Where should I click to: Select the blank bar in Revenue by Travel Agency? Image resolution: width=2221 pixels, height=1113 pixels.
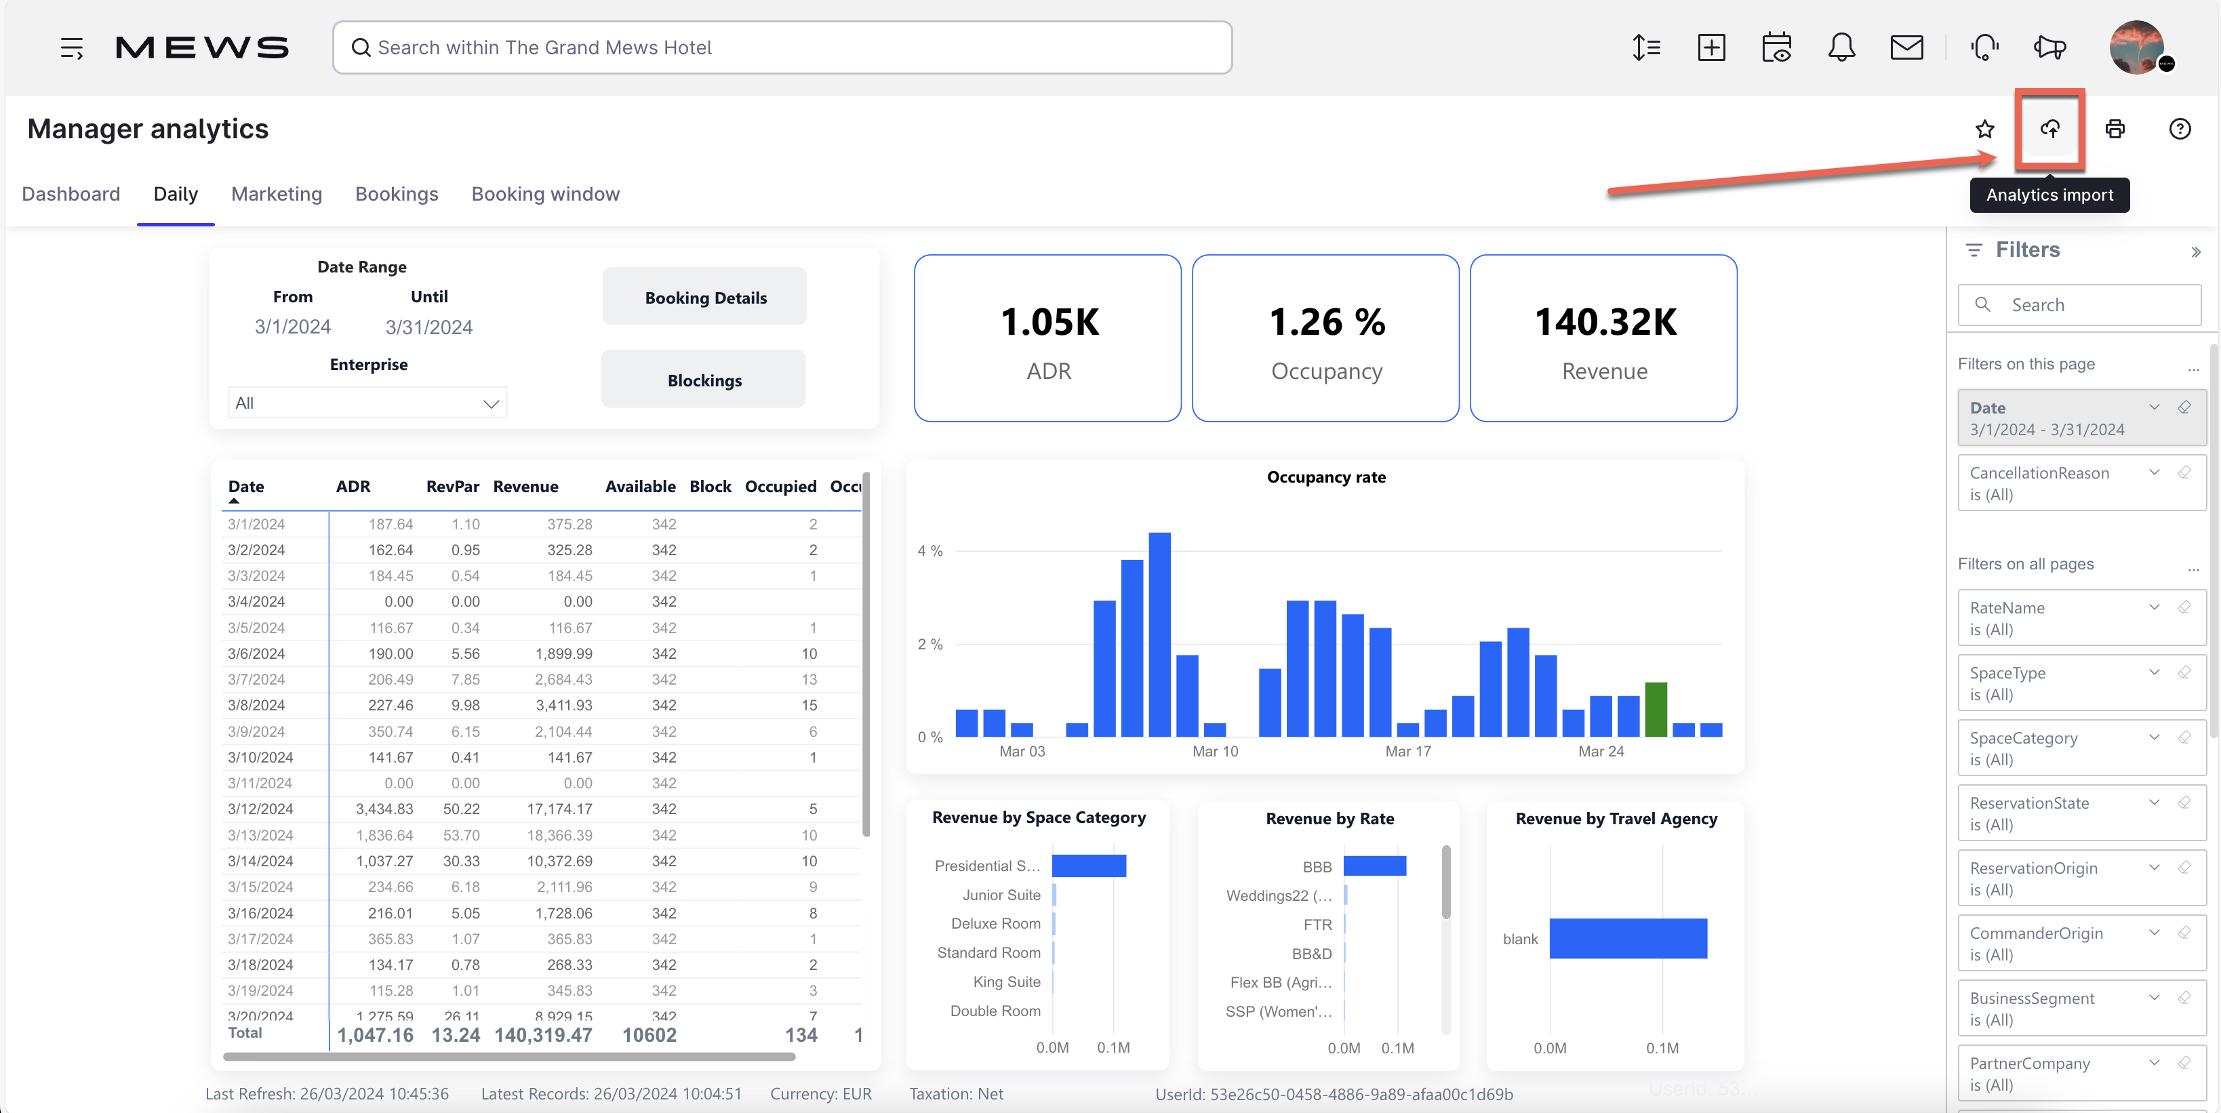[1628, 938]
